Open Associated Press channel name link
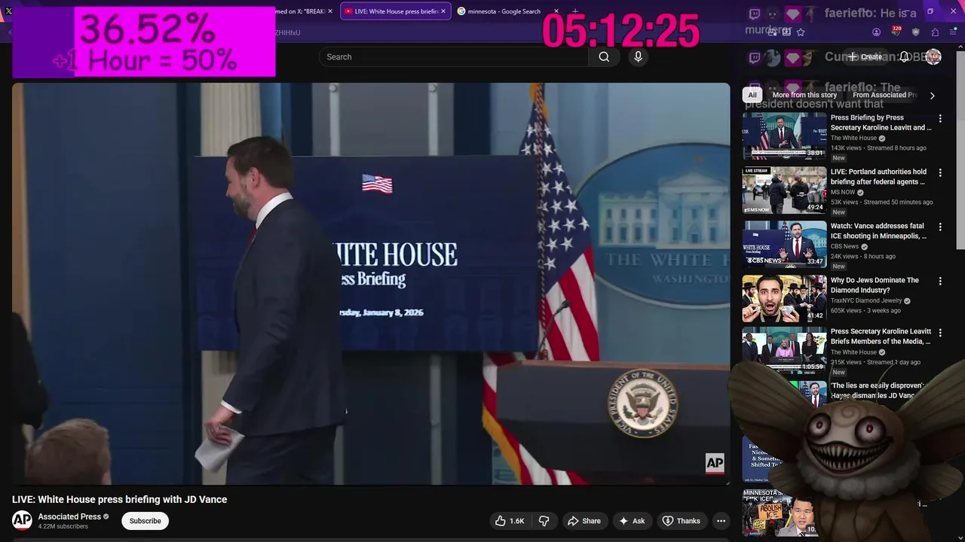The height and width of the screenshot is (542, 965). (x=69, y=516)
